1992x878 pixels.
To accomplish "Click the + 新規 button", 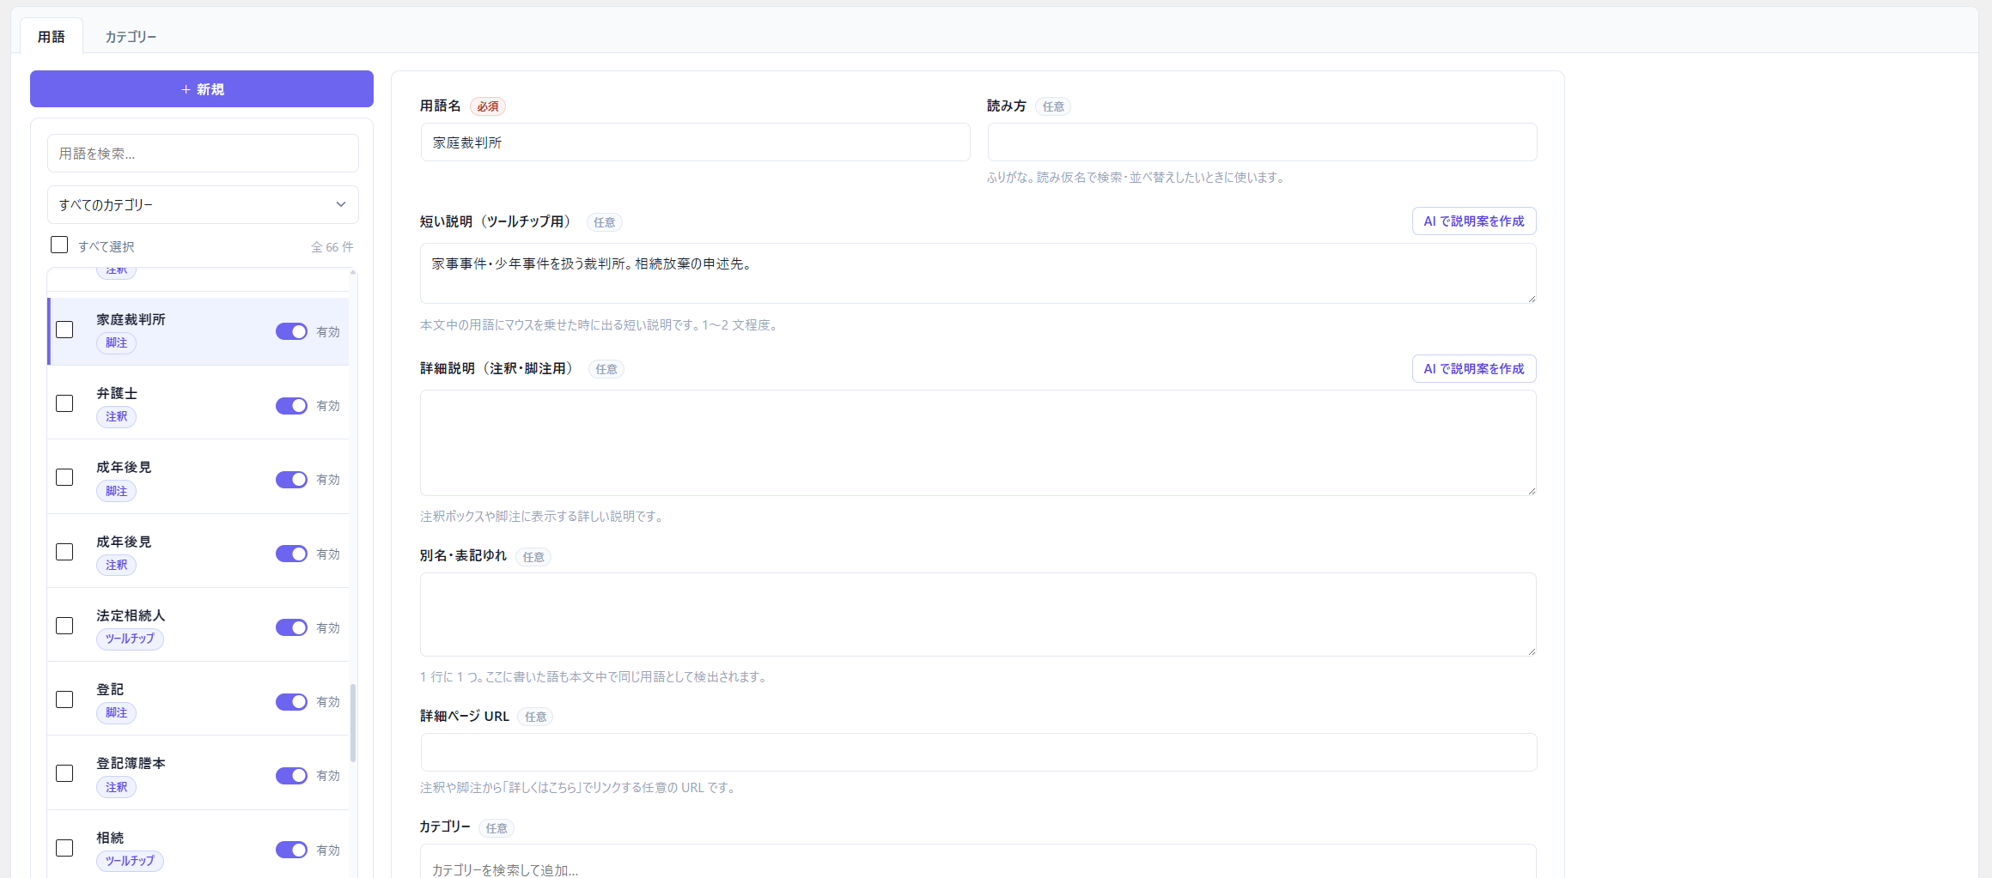I will 202,89.
